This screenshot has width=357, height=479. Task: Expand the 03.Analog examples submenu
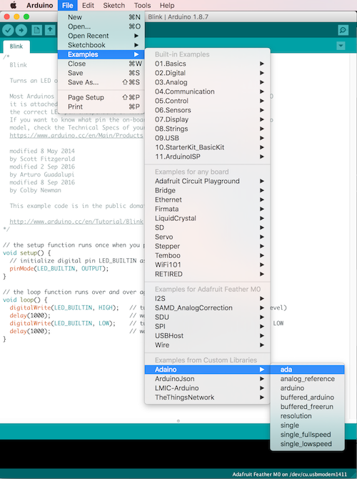[208, 82]
